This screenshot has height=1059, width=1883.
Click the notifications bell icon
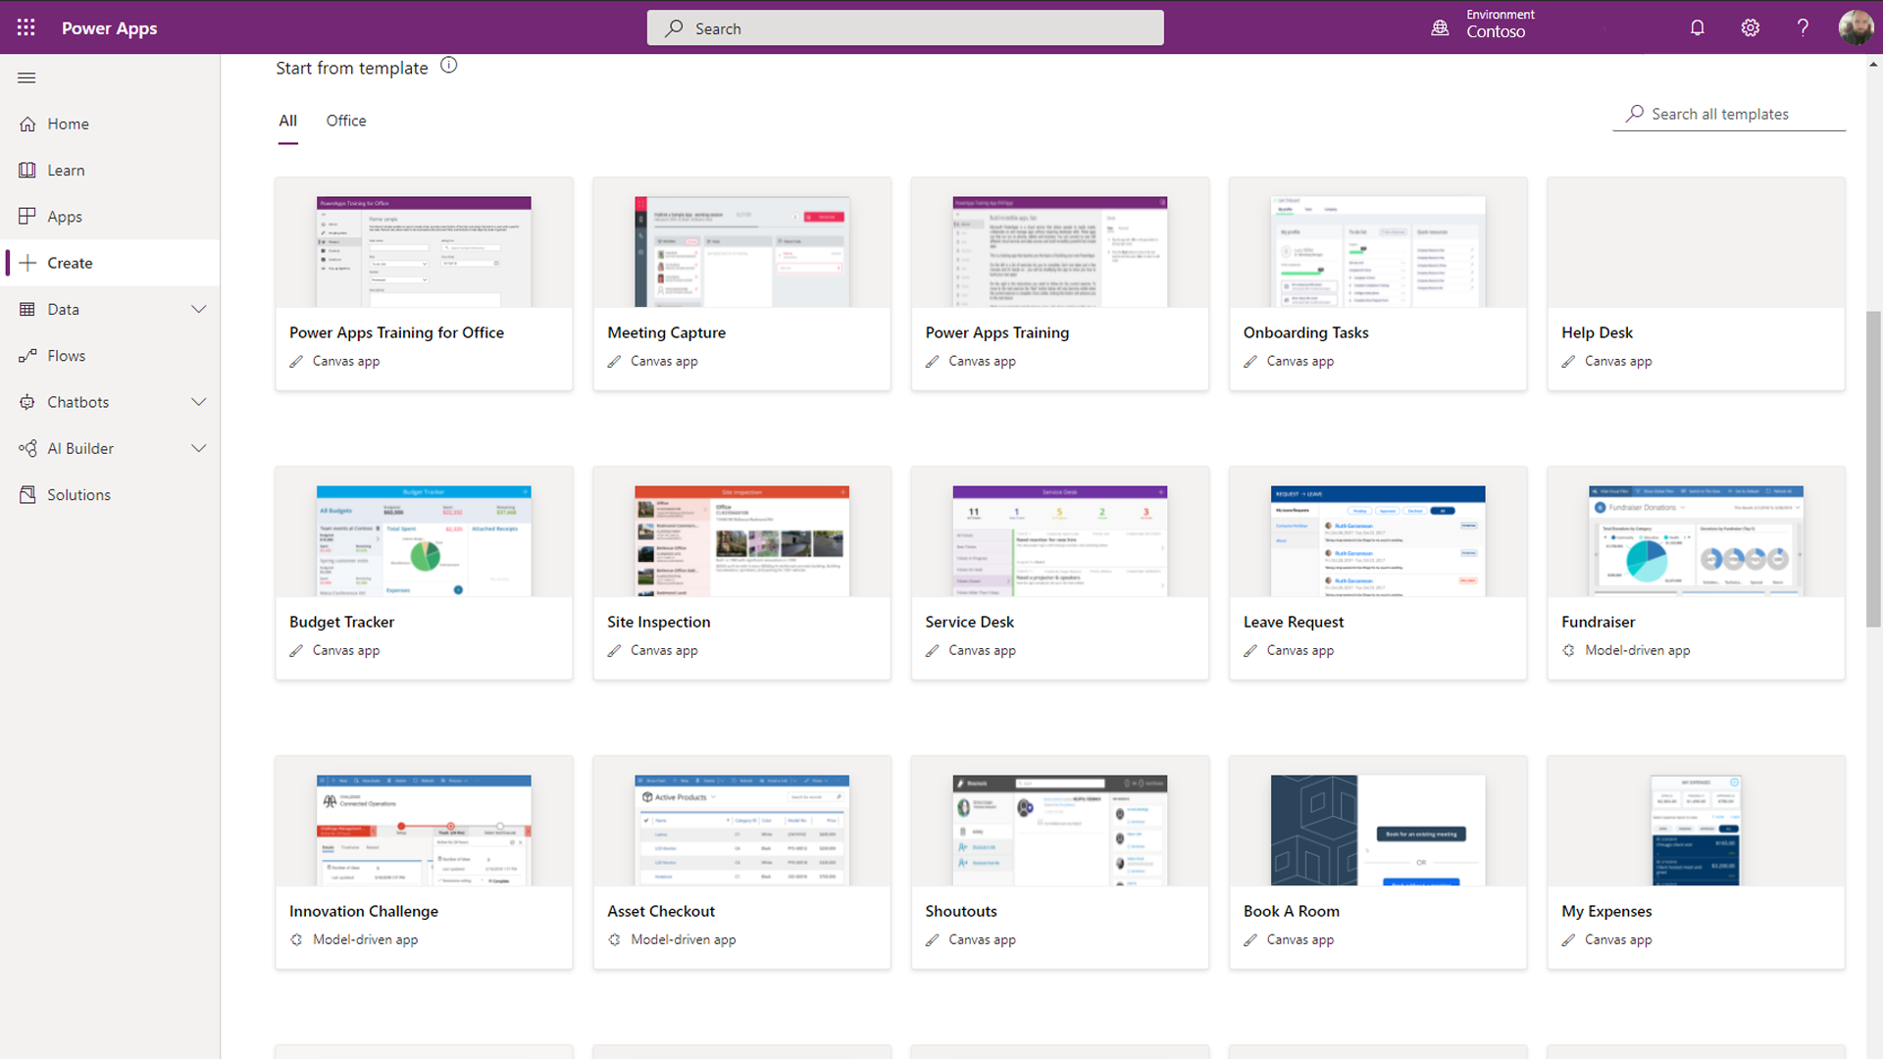(1698, 27)
